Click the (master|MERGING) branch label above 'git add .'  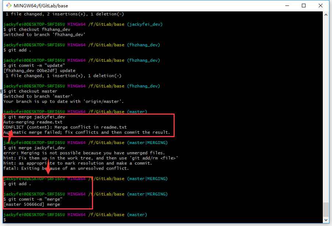click(x=147, y=179)
